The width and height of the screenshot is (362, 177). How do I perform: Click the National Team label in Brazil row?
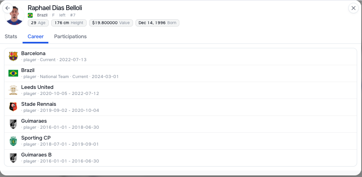click(x=54, y=76)
